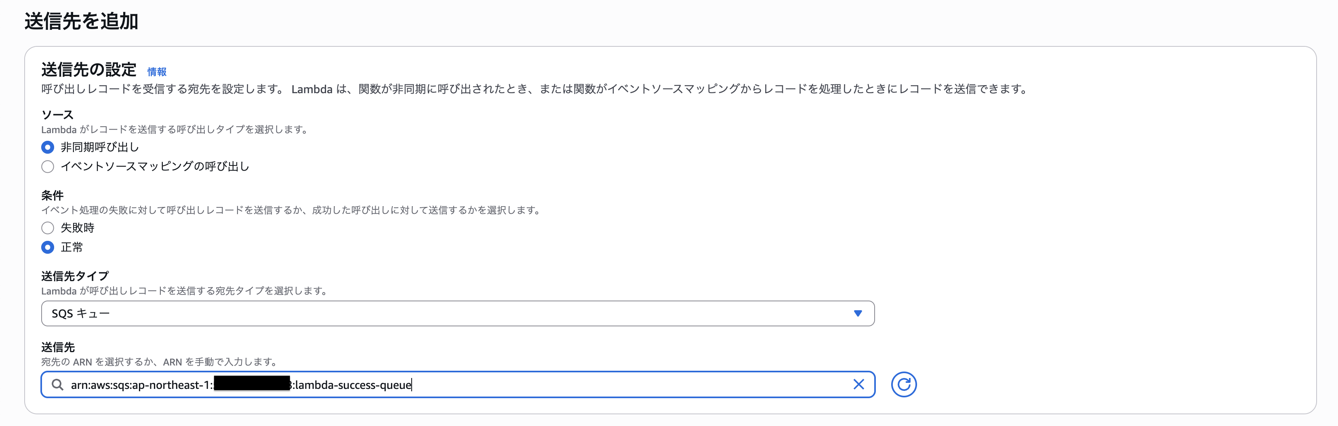Click the magnifier icon in the ARN field
Image resolution: width=1338 pixels, height=426 pixels.
pos(58,385)
